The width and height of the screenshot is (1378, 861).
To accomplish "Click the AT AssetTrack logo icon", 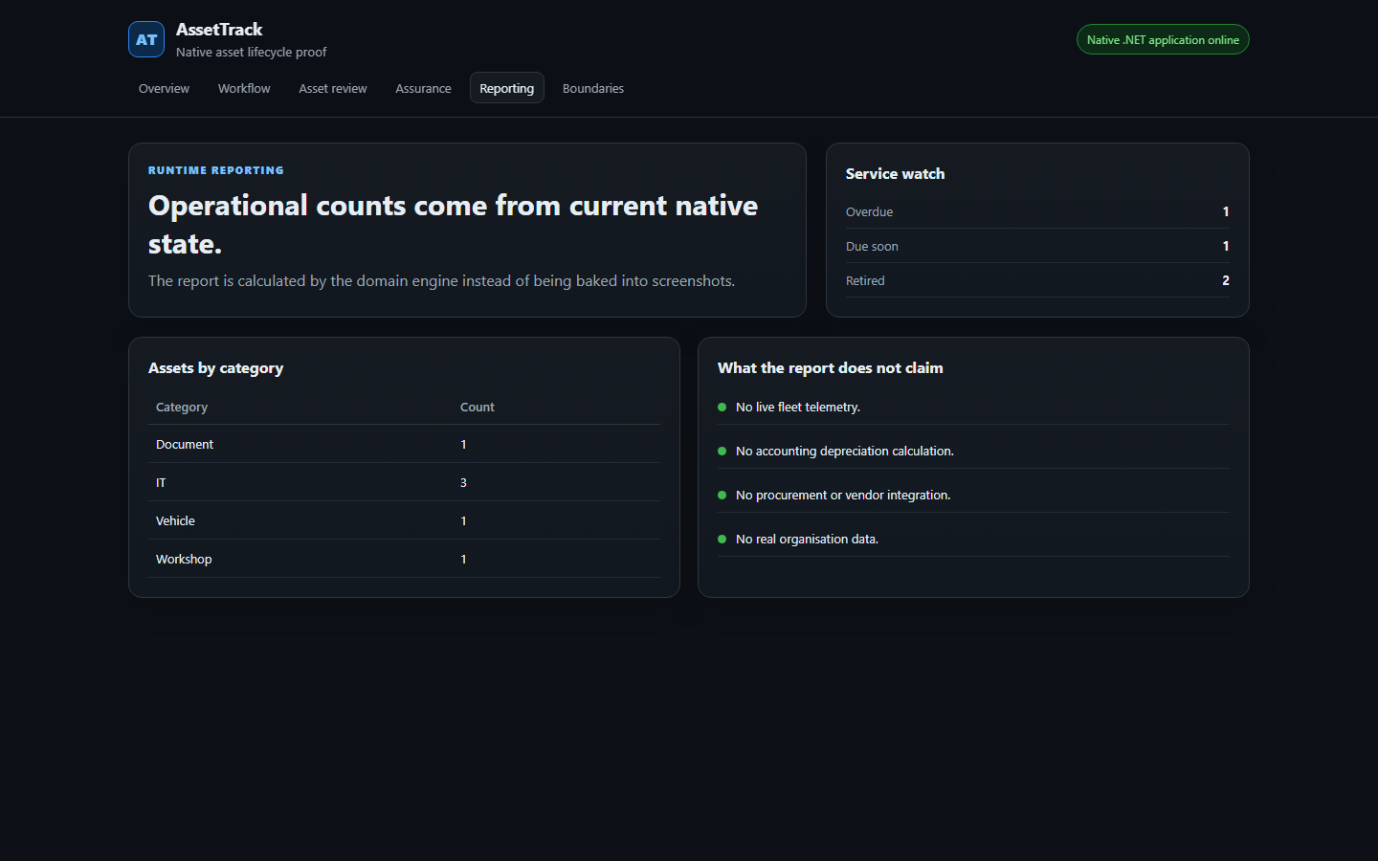I will (146, 39).
